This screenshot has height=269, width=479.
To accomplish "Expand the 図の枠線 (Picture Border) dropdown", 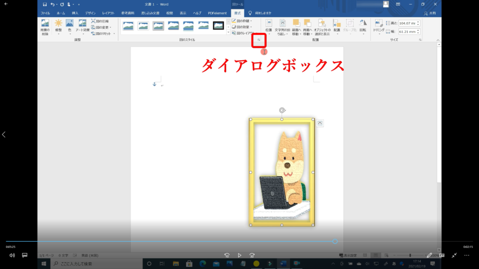I will [242, 21].
